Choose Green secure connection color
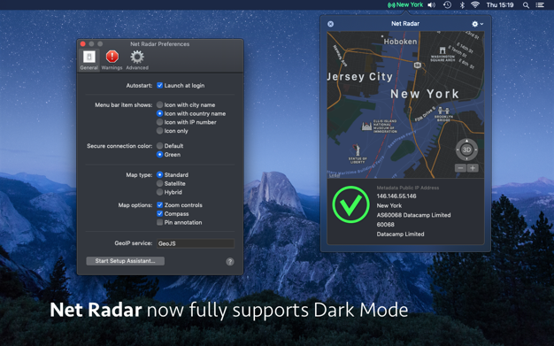Screen dimensions: 554x346 159,155
